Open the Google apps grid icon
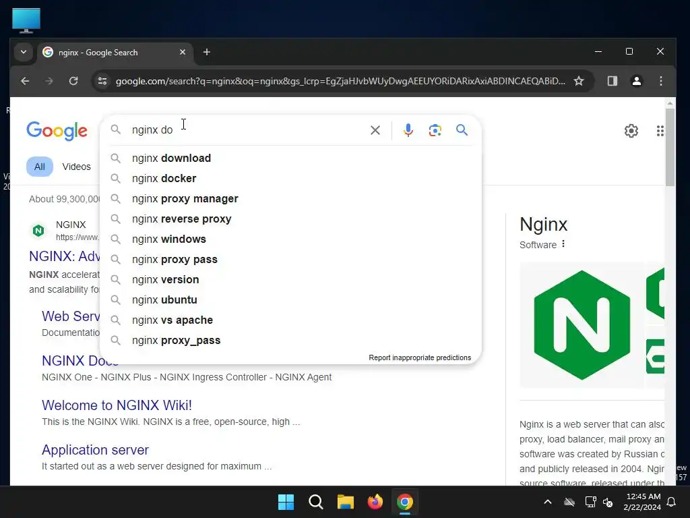The height and width of the screenshot is (518, 690). point(660,131)
